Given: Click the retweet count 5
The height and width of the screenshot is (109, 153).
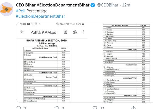Looking at the screenshot, I should coord(63,108).
